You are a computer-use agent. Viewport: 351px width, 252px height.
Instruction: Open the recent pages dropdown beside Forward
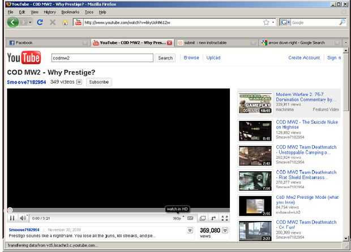(30, 23)
